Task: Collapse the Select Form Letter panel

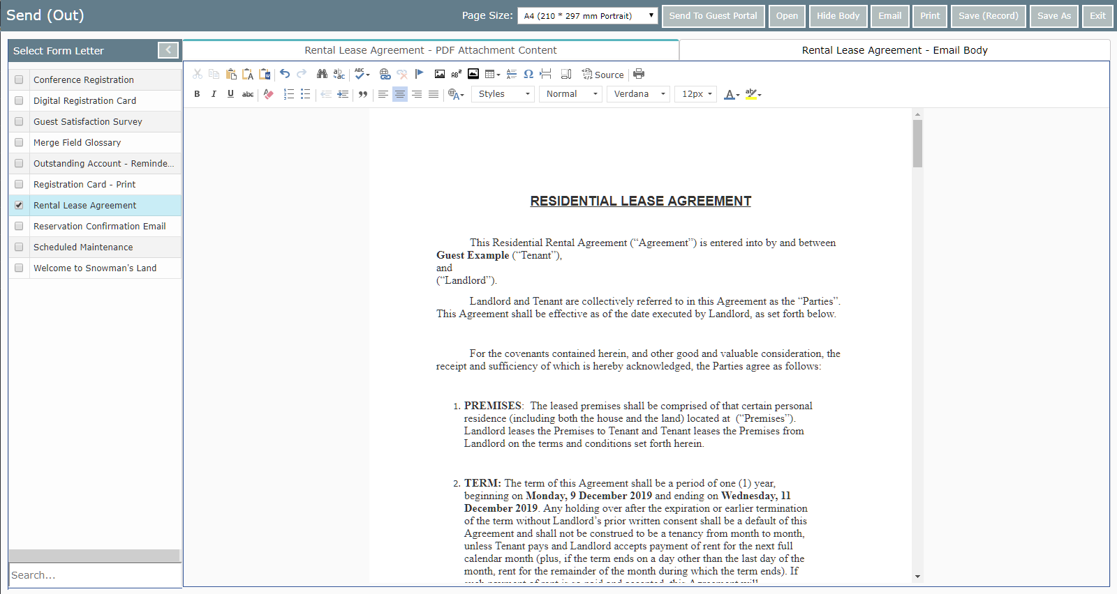Action: tap(168, 50)
